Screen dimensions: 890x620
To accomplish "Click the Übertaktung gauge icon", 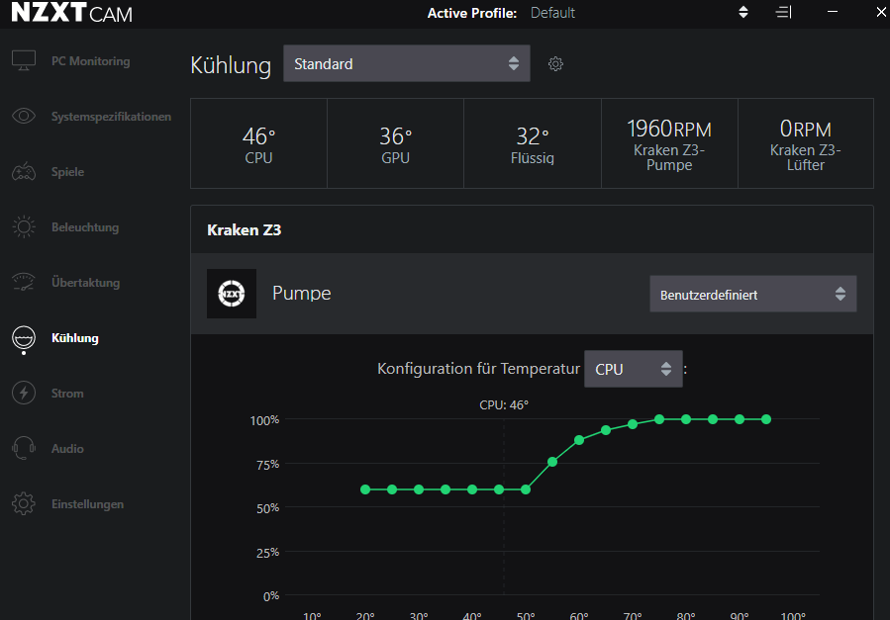I will [x=24, y=282].
